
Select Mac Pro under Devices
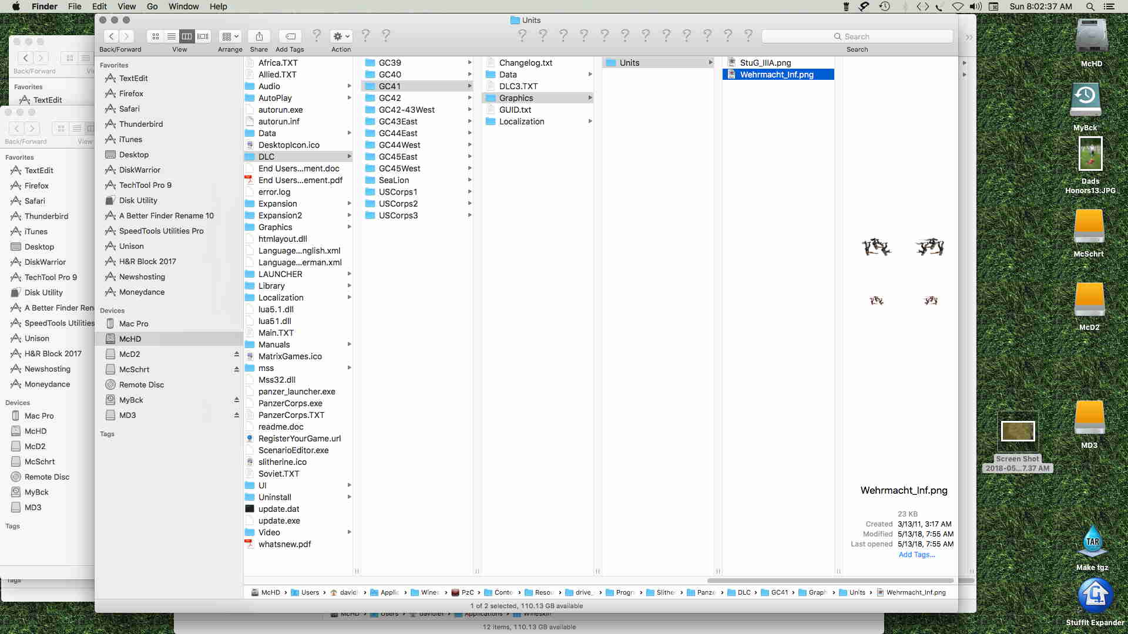pyautogui.click(x=133, y=323)
